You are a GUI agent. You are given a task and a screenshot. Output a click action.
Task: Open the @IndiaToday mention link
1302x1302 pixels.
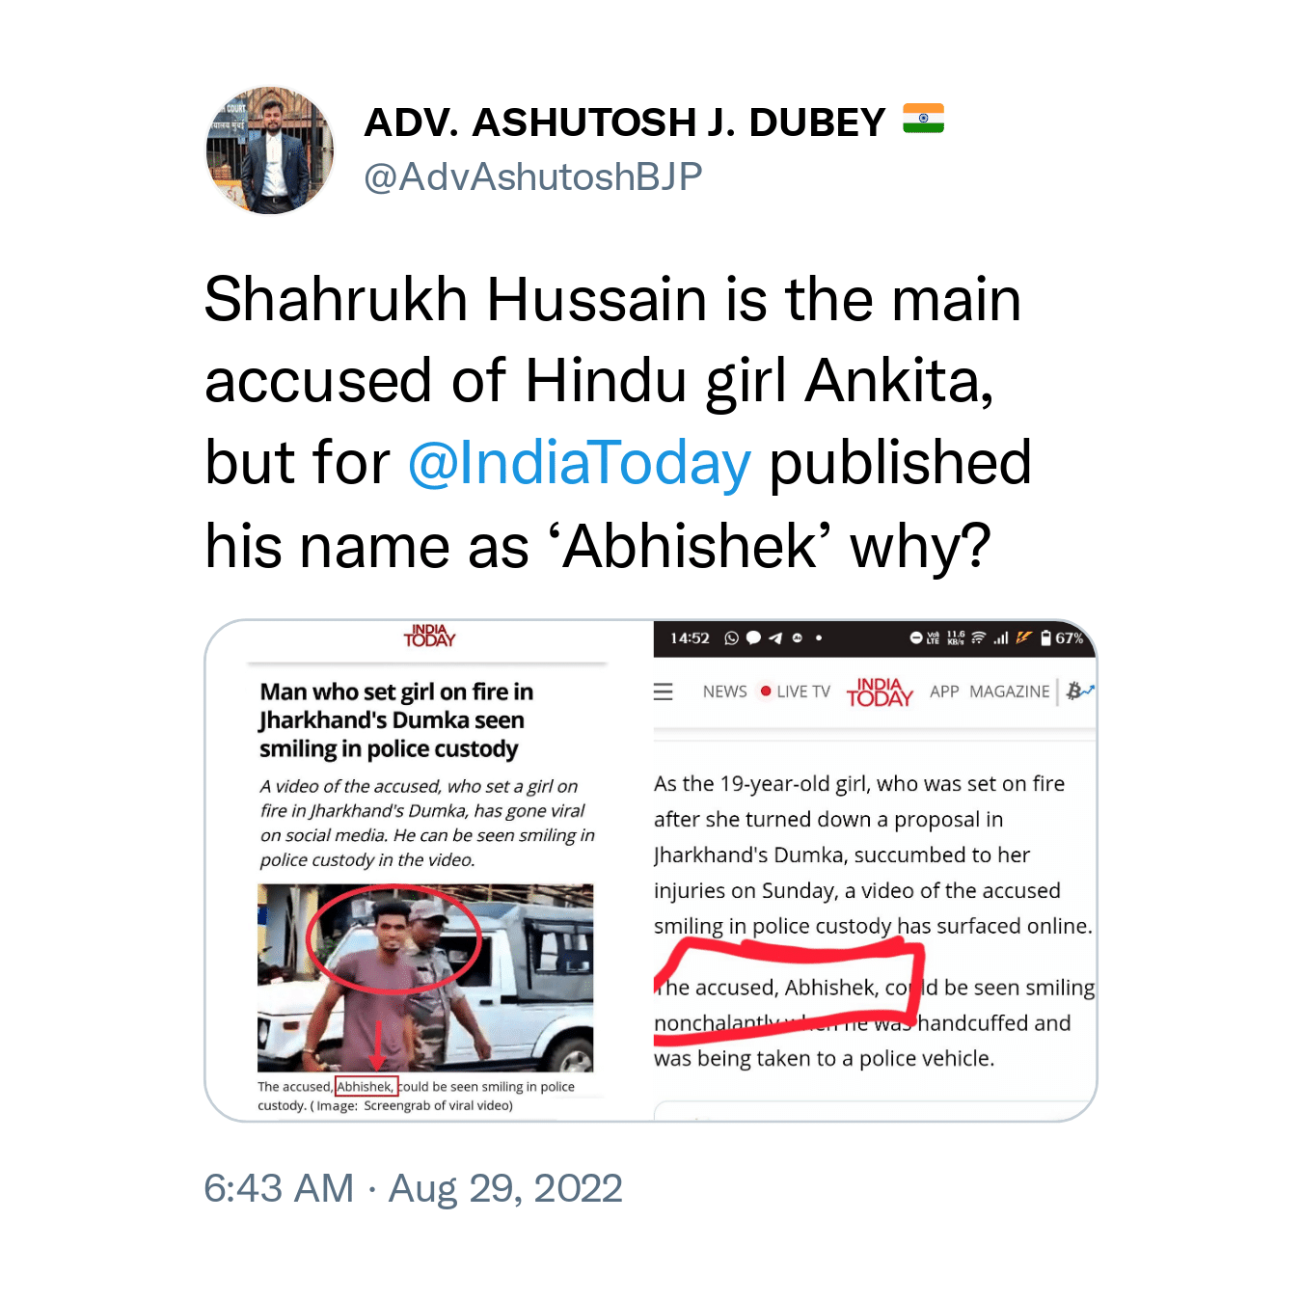click(579, 463)
